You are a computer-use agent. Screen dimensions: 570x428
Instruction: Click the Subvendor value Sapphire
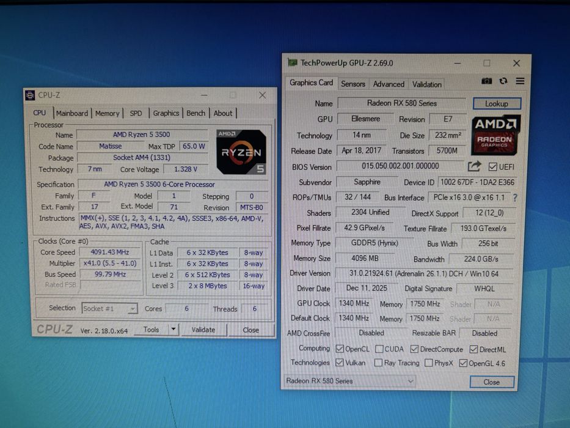(367, 182)
